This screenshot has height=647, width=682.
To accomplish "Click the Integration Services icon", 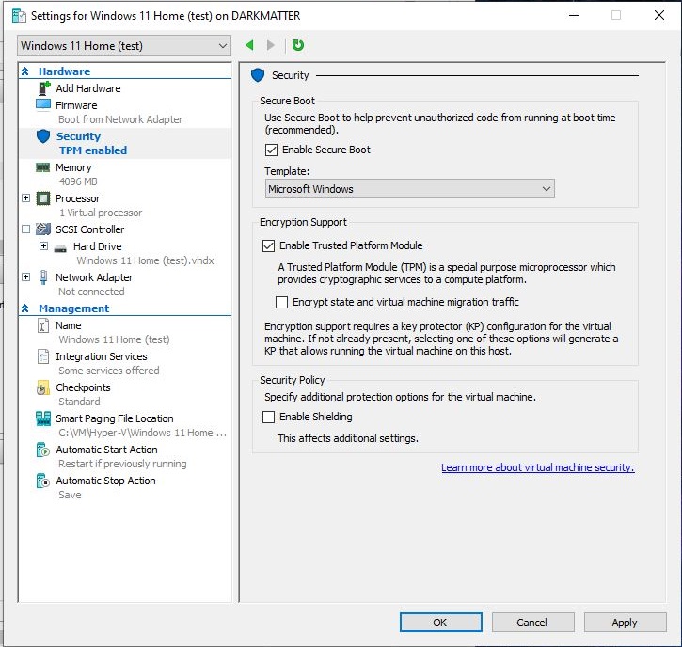I will click(43, 356).
